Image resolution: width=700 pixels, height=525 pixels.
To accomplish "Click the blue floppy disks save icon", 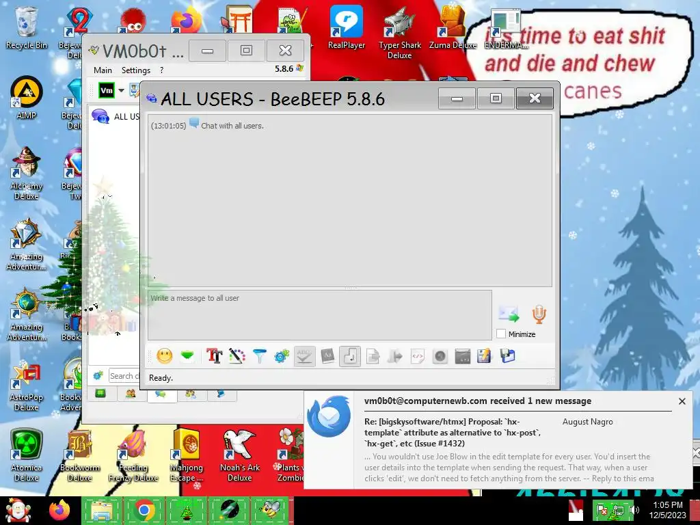I will [508, 355].
